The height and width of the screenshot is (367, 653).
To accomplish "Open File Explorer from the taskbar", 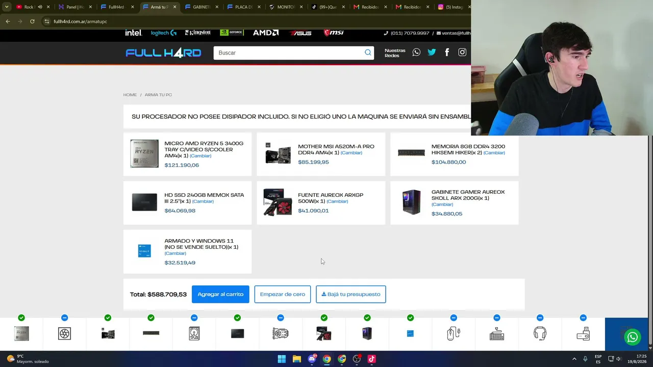I will pos(296,359).
